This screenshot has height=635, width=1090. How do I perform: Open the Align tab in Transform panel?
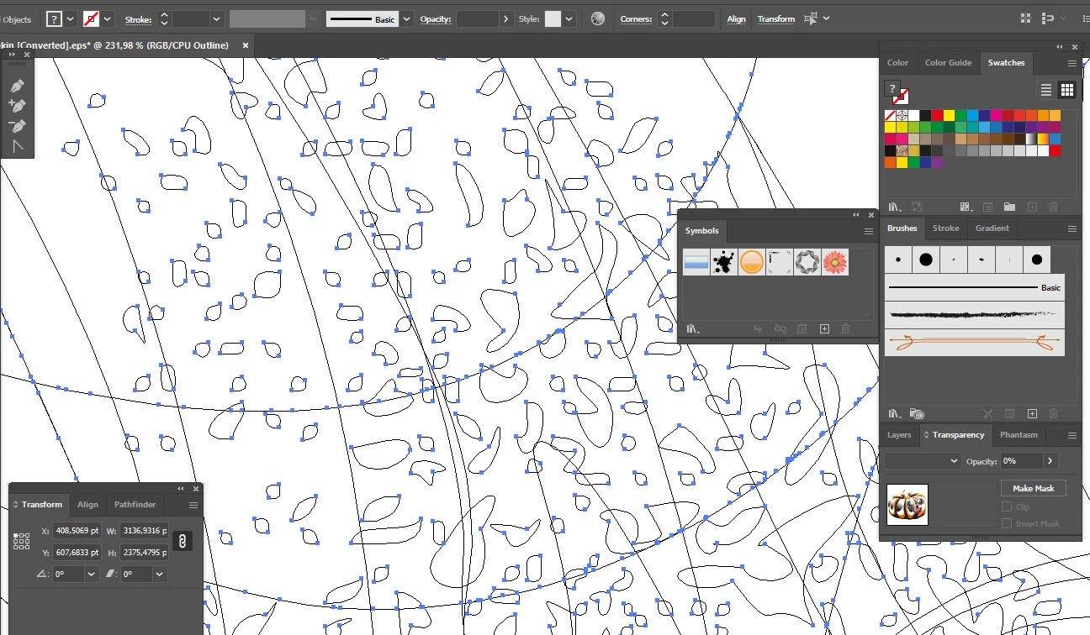coord(87,505)
